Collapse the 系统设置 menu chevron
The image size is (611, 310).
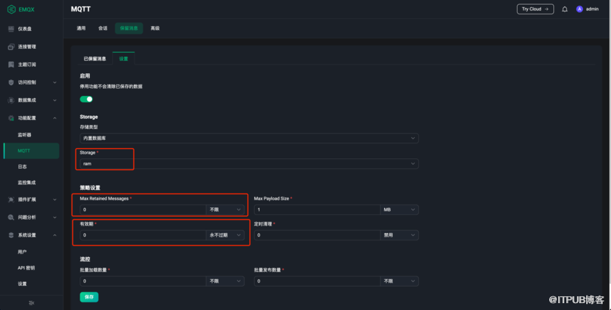pos(54,235)
